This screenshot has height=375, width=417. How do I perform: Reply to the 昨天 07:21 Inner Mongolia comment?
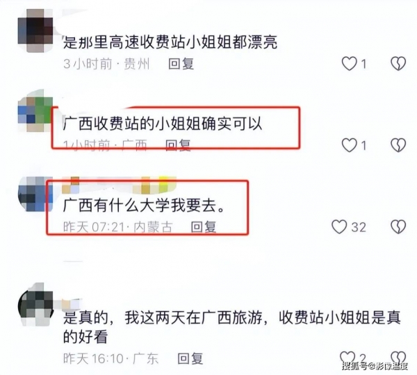[204, 226]
